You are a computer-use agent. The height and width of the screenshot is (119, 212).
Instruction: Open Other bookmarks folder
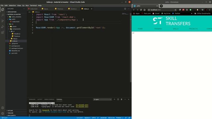(202, 13)
